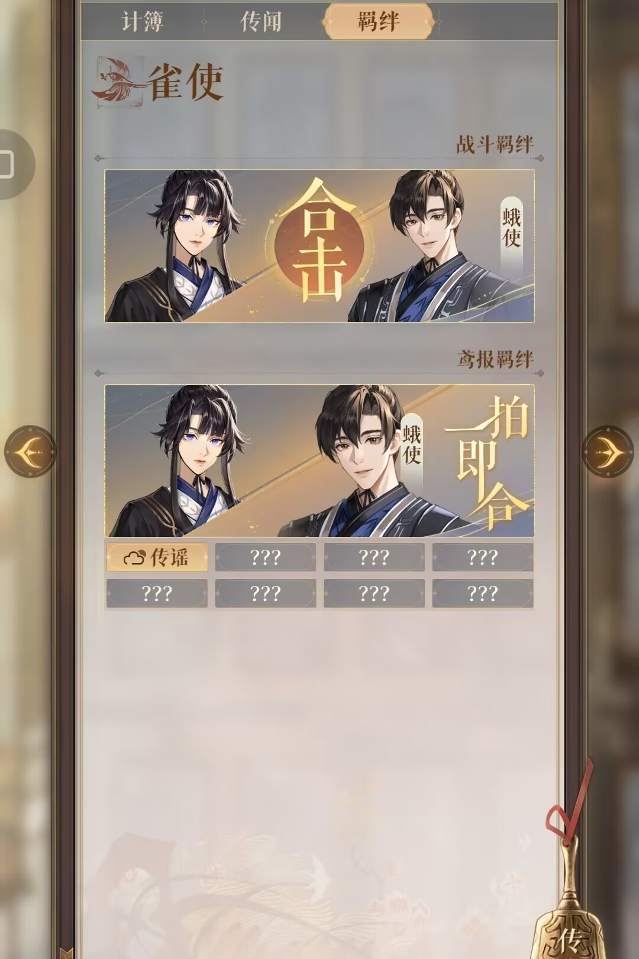639x959 pixels.
Task: Tap the 战斗羁绊 section header
Action: [x=495, y=144]
